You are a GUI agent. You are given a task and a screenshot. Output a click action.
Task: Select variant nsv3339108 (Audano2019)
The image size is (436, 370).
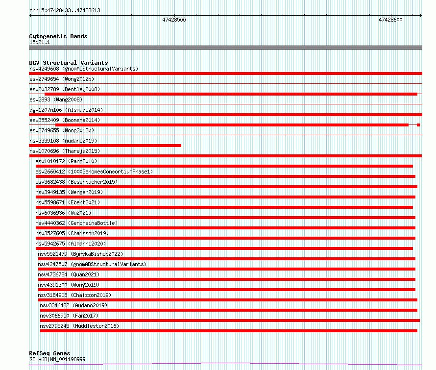(63, 141)
